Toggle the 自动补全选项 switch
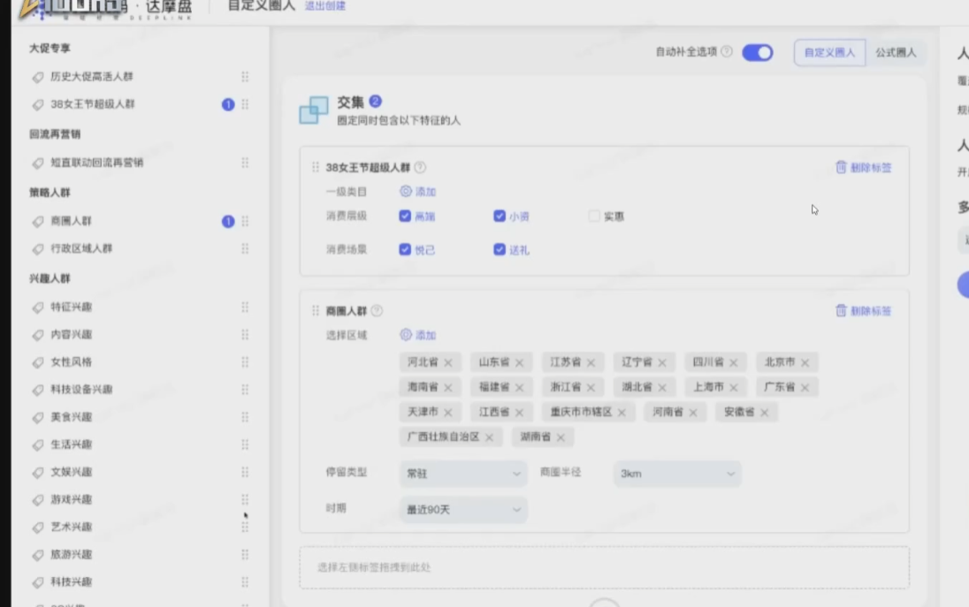Screen dimensions: 969x607 757,52
